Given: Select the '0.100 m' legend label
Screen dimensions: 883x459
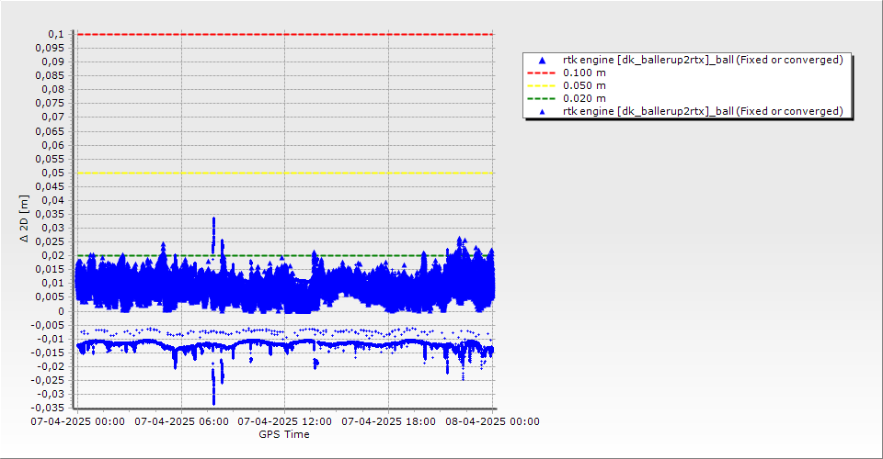Looking at the screenshot, I should click(x=585, y=73).
